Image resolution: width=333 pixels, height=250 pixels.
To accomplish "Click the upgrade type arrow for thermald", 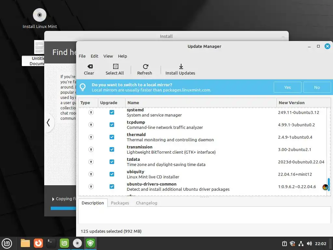I will [91, 137].
